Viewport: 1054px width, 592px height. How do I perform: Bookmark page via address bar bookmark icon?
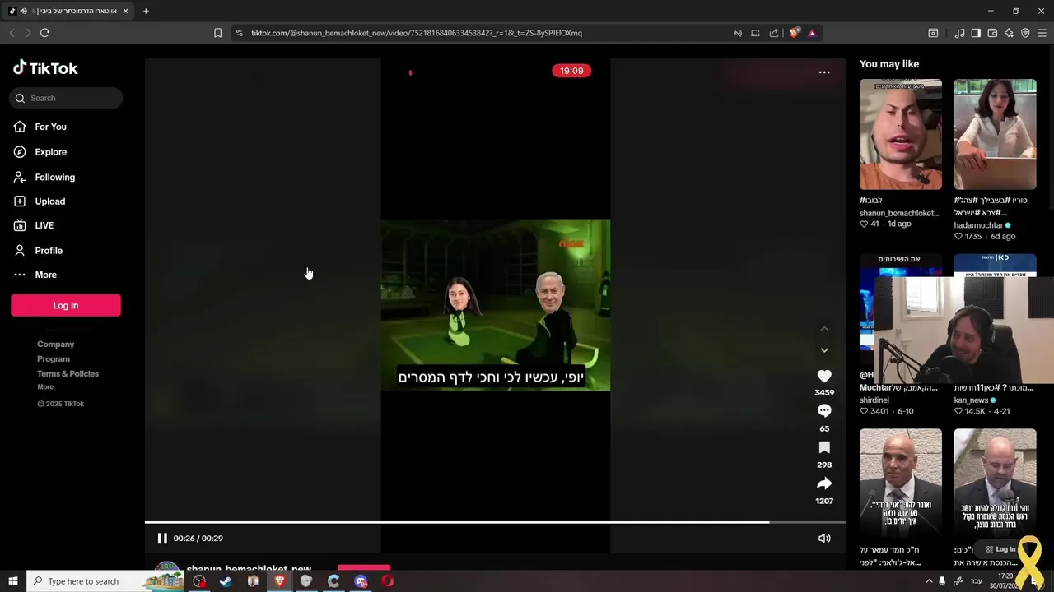pos(217,33)
